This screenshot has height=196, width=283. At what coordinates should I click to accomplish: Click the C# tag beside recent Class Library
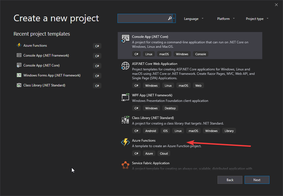97,86
